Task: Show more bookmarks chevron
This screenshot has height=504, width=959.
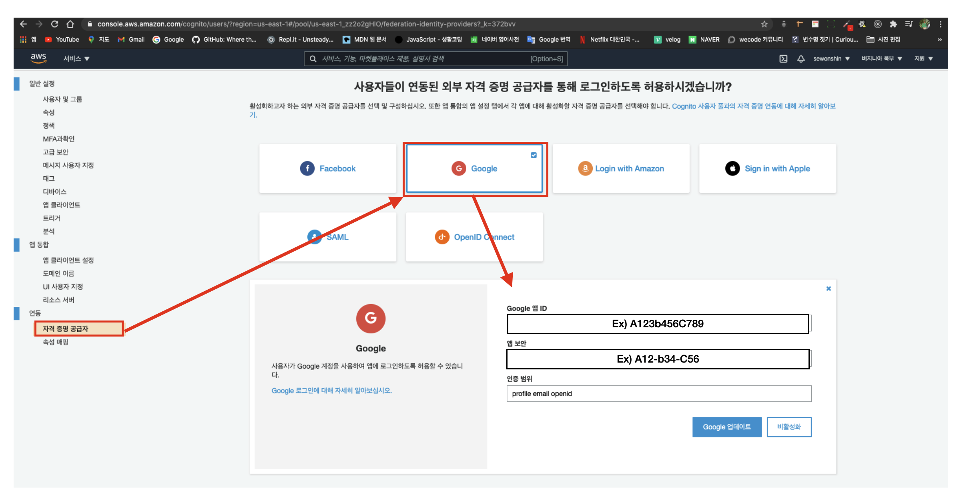Action: click(939, 39)
